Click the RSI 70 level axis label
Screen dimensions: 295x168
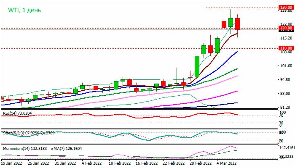(280, 115)
